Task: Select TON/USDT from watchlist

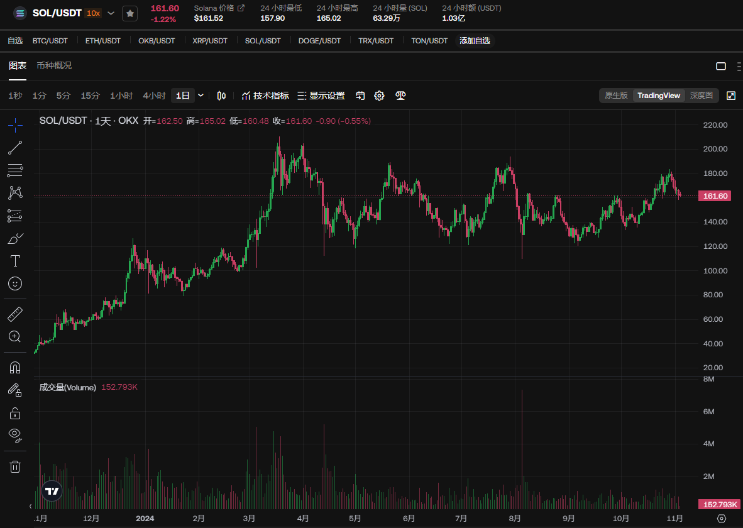Action: [x=429, y=41]
